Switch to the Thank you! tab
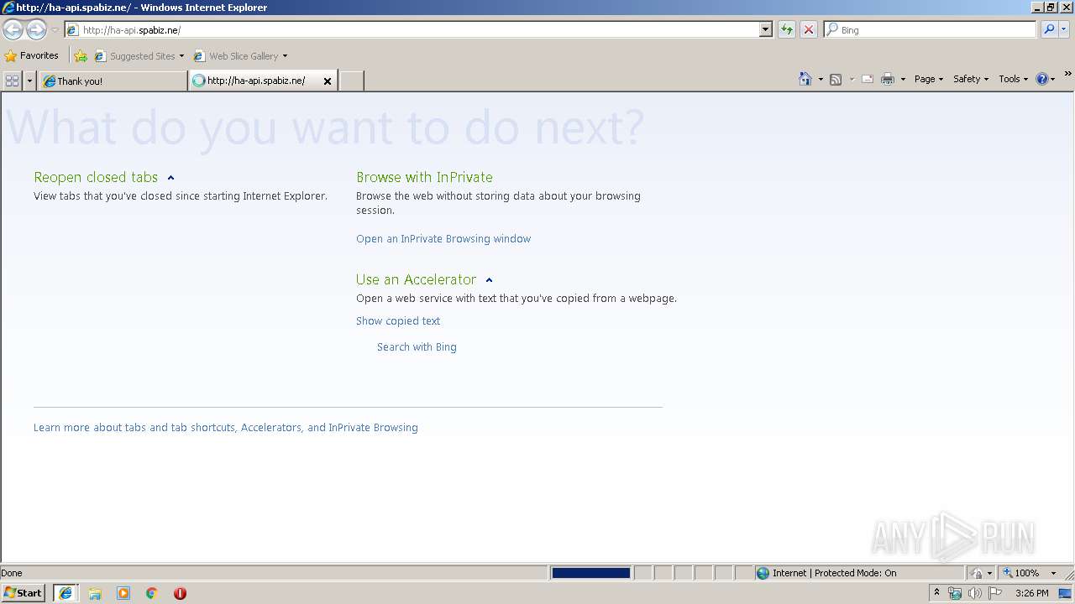Screen dimensions: 1075x604 (x=113, y=81)
